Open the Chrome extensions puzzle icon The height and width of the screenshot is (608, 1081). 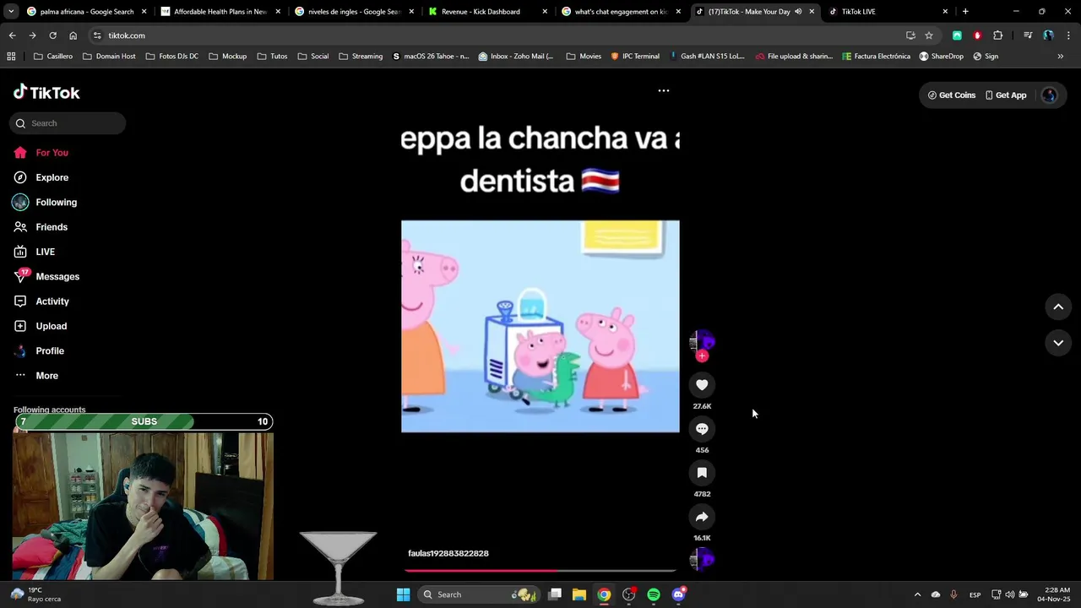997,35
